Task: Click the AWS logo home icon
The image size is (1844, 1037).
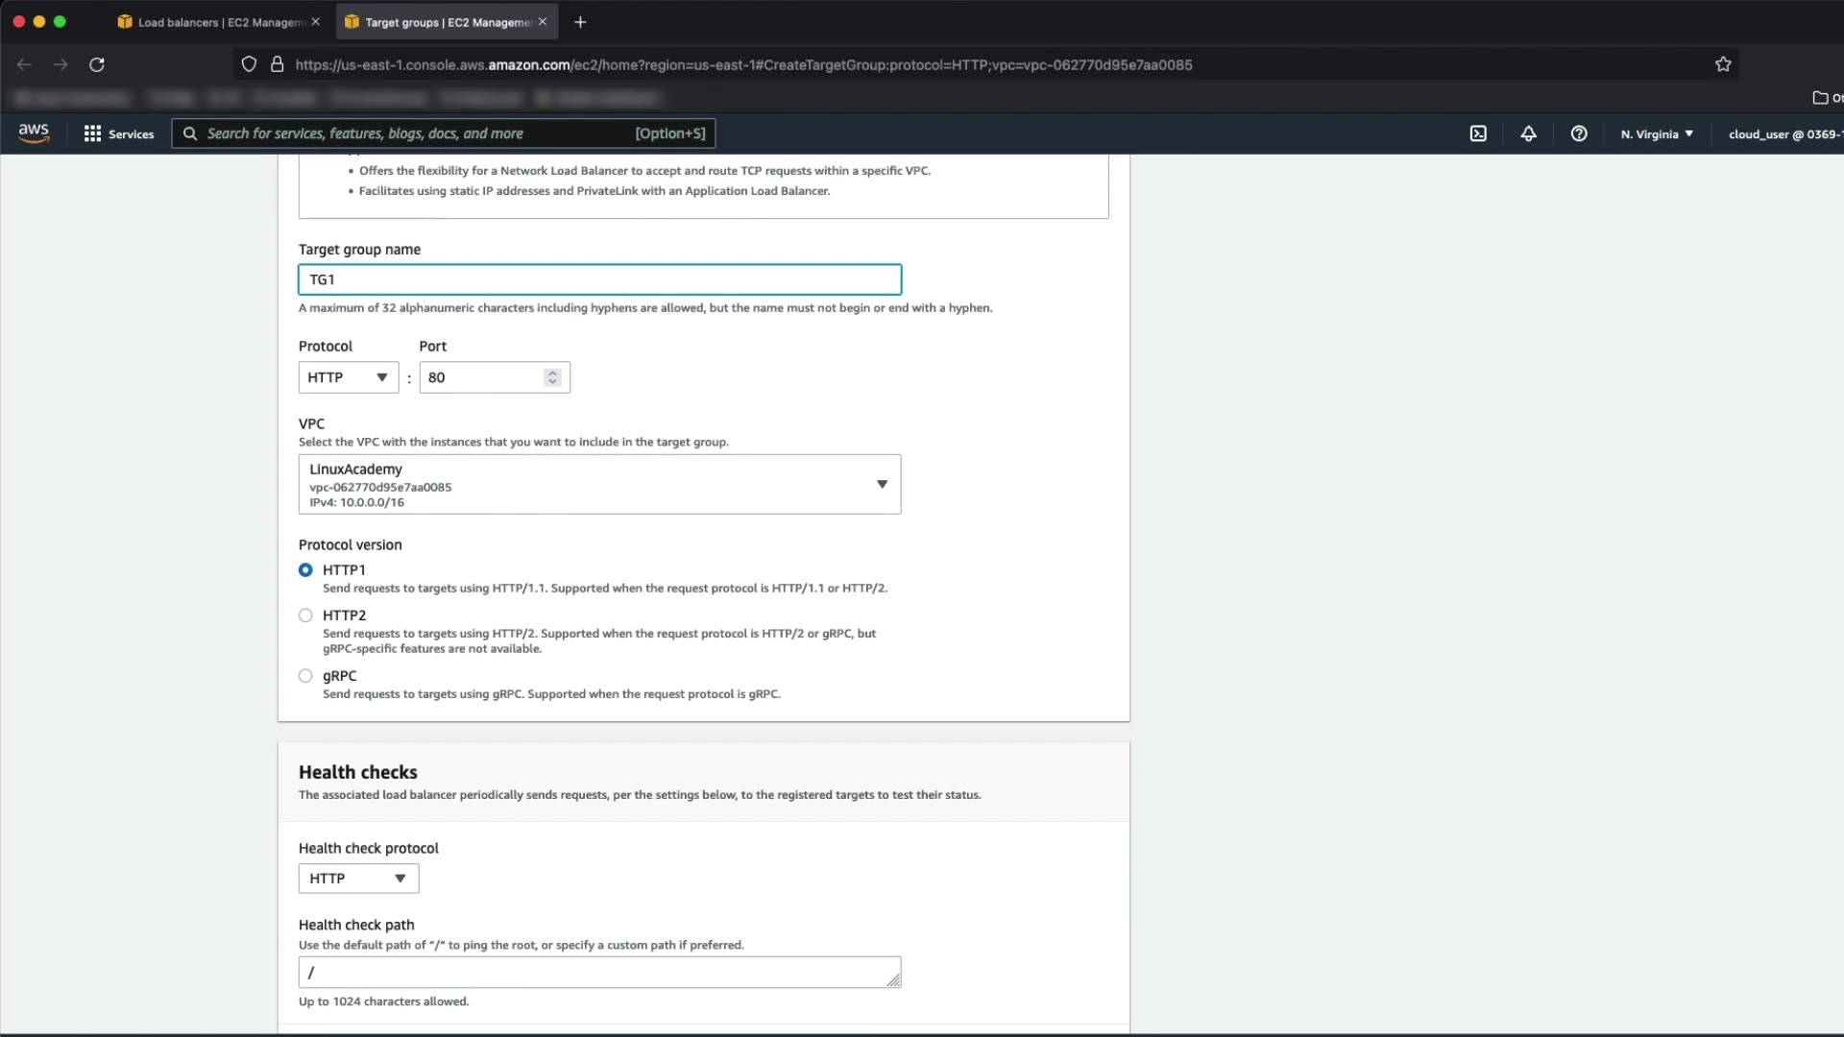Action: pos(34,133)
